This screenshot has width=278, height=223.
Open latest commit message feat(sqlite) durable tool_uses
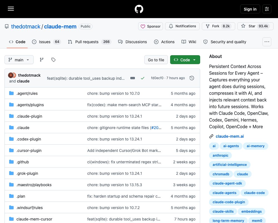point(86,78)
